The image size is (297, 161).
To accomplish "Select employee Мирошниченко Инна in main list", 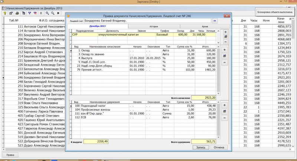I will coord(44,39).
